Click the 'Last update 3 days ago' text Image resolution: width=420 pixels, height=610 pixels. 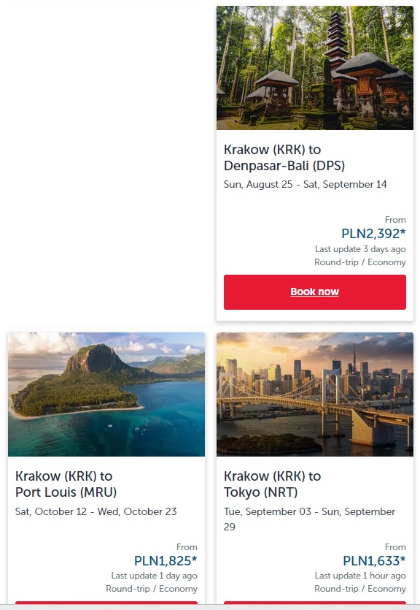pyautogui.click(x=360, y=249)
